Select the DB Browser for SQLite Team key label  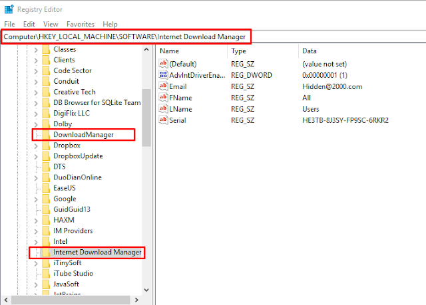click(97, 102)
